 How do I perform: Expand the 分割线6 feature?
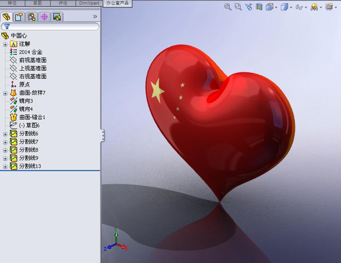click(x=5, y=134)
